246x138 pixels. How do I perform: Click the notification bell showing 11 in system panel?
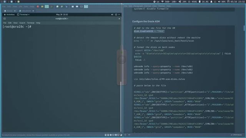[x=213, y=2]
